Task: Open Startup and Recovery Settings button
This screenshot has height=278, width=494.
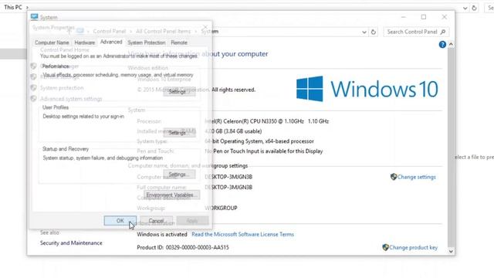Action: (179, 174)
